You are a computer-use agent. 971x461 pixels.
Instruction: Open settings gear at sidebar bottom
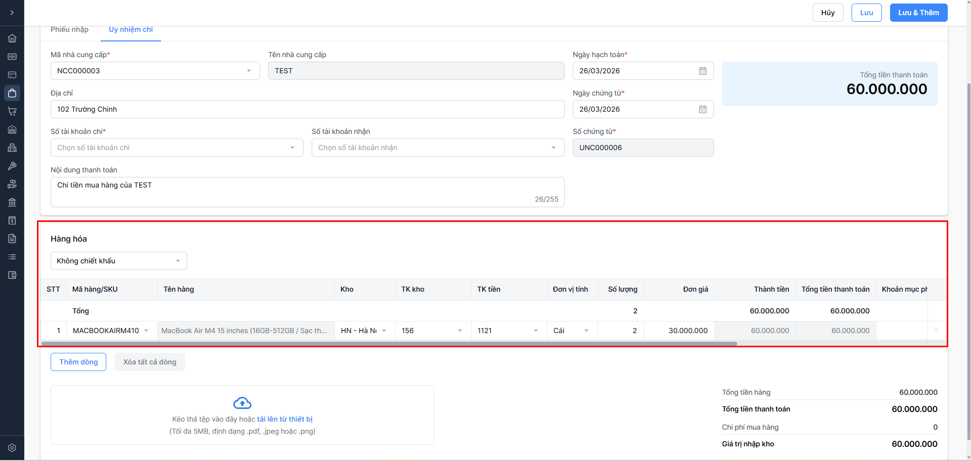pos(12,448)
